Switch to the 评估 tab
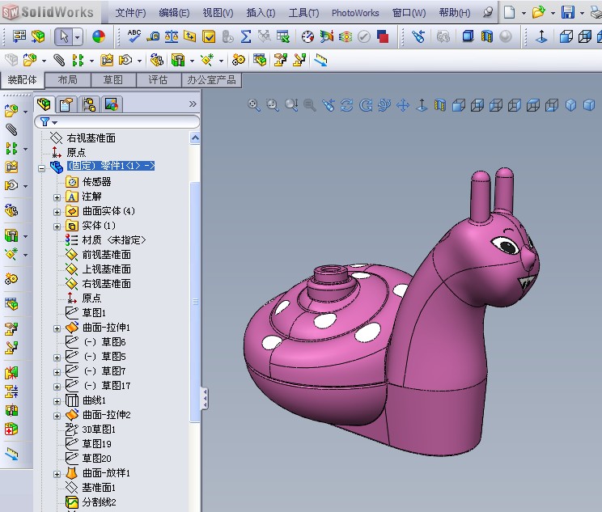602x512 pixels. (158, 80)
